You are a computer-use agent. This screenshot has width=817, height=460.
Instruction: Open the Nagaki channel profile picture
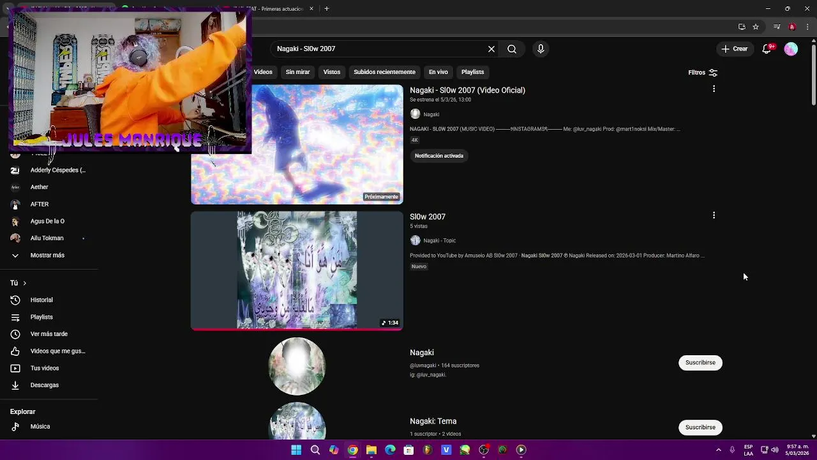click(297, 366)
